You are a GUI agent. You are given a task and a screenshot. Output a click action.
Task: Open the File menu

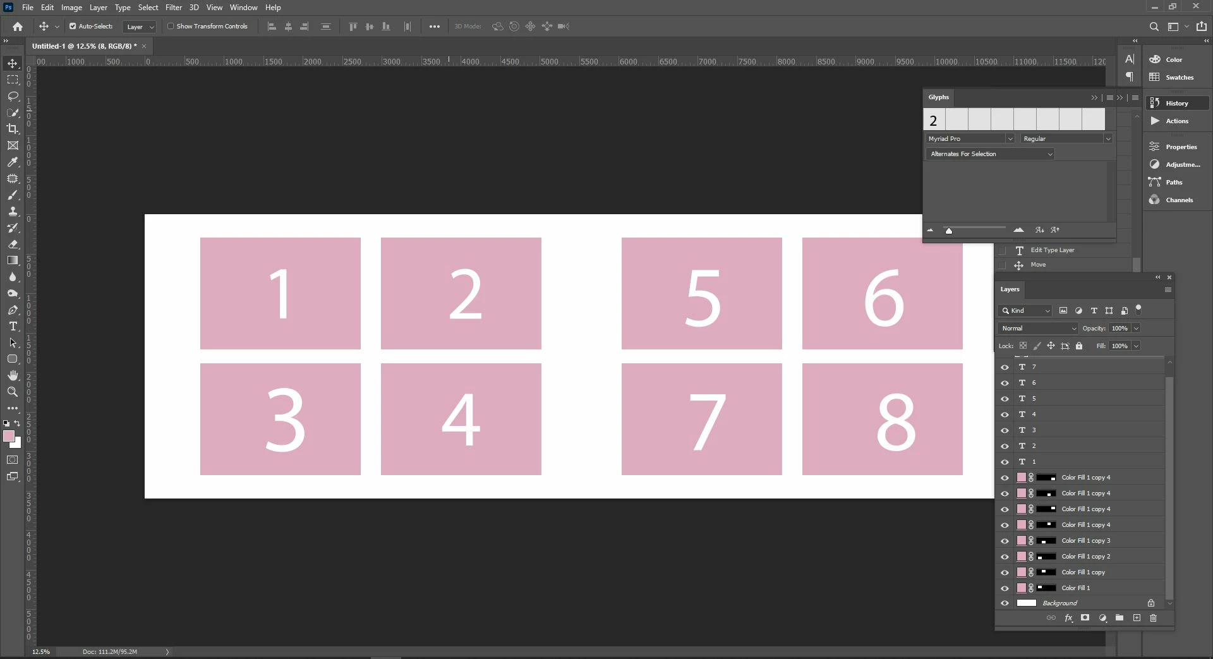(28, 8)
